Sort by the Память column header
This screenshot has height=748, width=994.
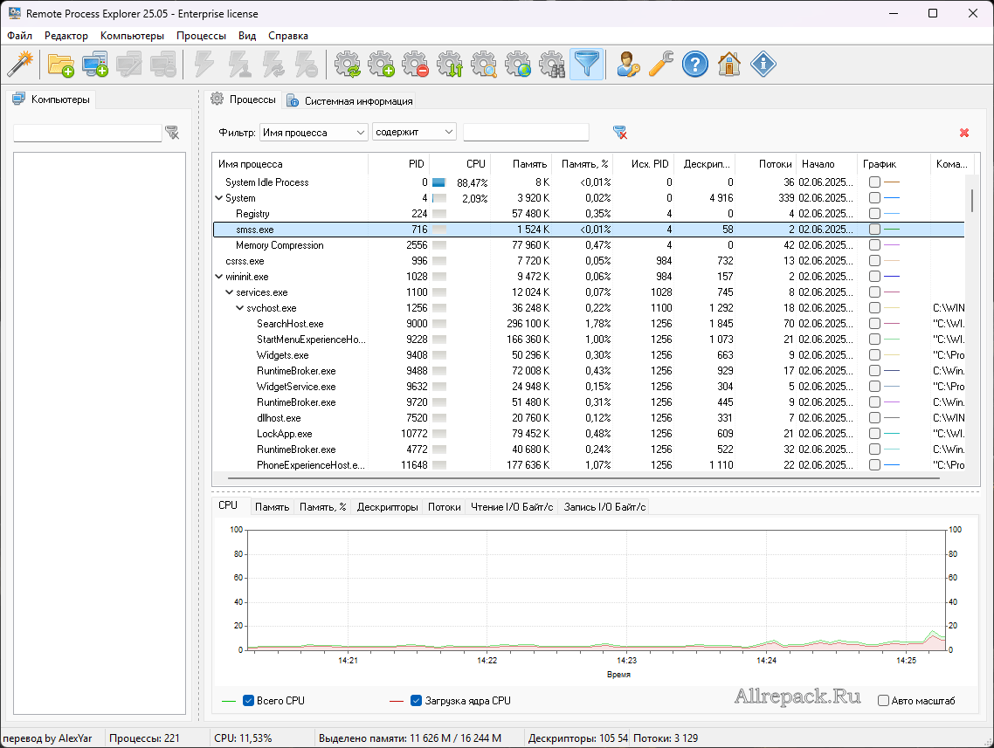click(x=521, y=164)
